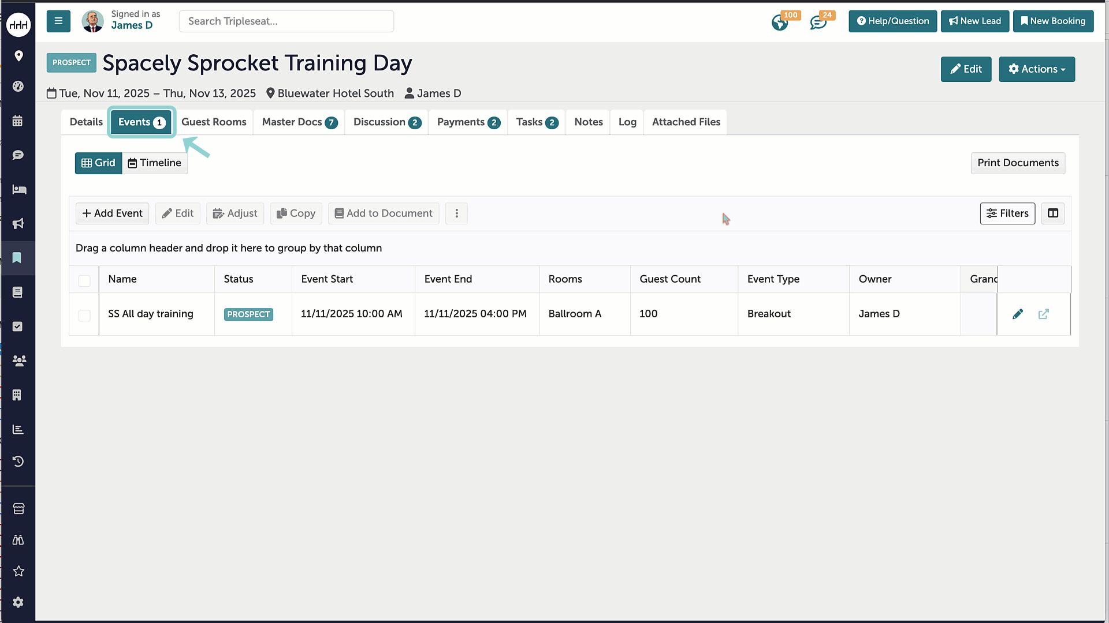This screenshot has height=623, width=1109.
Task: Create a New Booking
Action: point(1053,21)
